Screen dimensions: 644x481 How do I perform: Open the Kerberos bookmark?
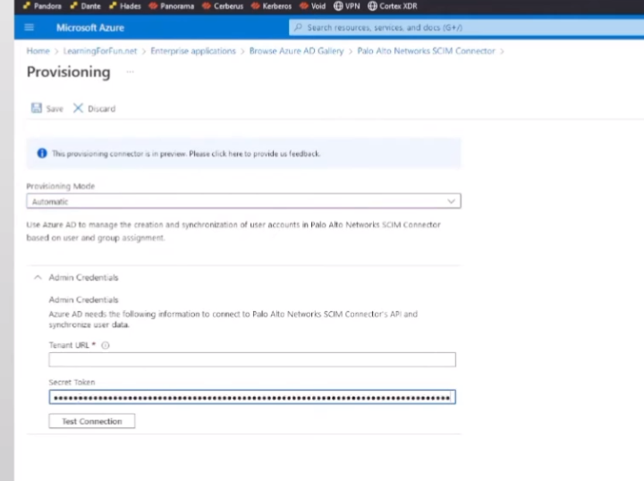point(272,6)
